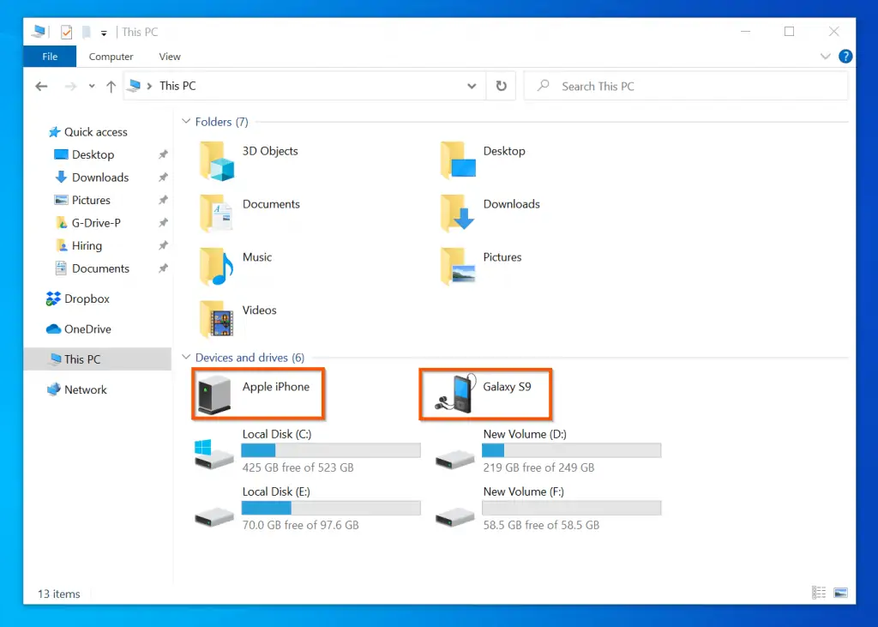Viewport: 878px width, 627px height.
Task: Click the '13 items' status text
Action: coord(59,594)
